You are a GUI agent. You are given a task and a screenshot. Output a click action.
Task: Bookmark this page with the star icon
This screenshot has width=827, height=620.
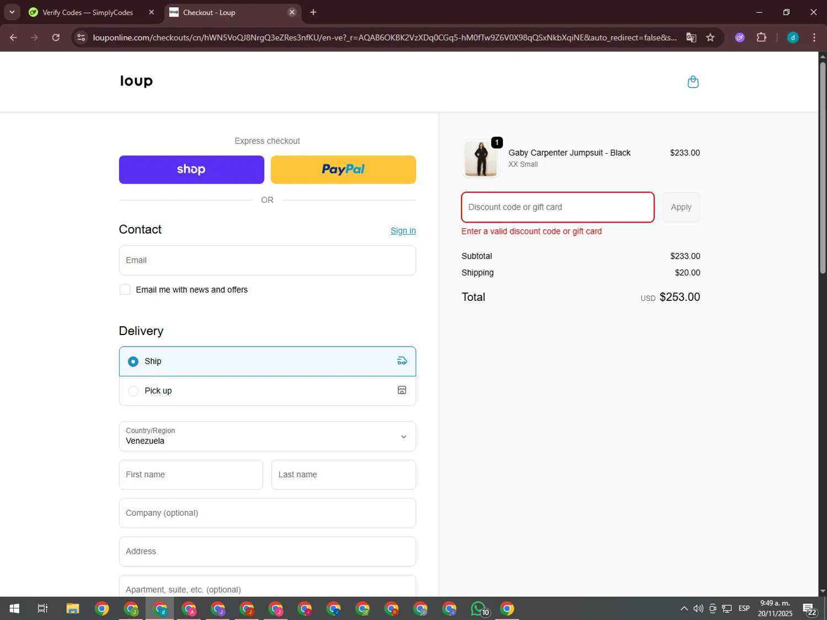coord(711,37)
